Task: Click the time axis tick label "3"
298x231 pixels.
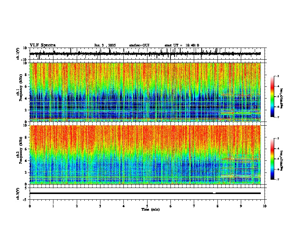Action: point(100,206)
